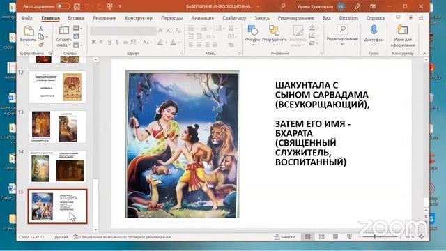Click the justify paragraph icon
This screenshot has width=446, height=251.
coord(215,45)
